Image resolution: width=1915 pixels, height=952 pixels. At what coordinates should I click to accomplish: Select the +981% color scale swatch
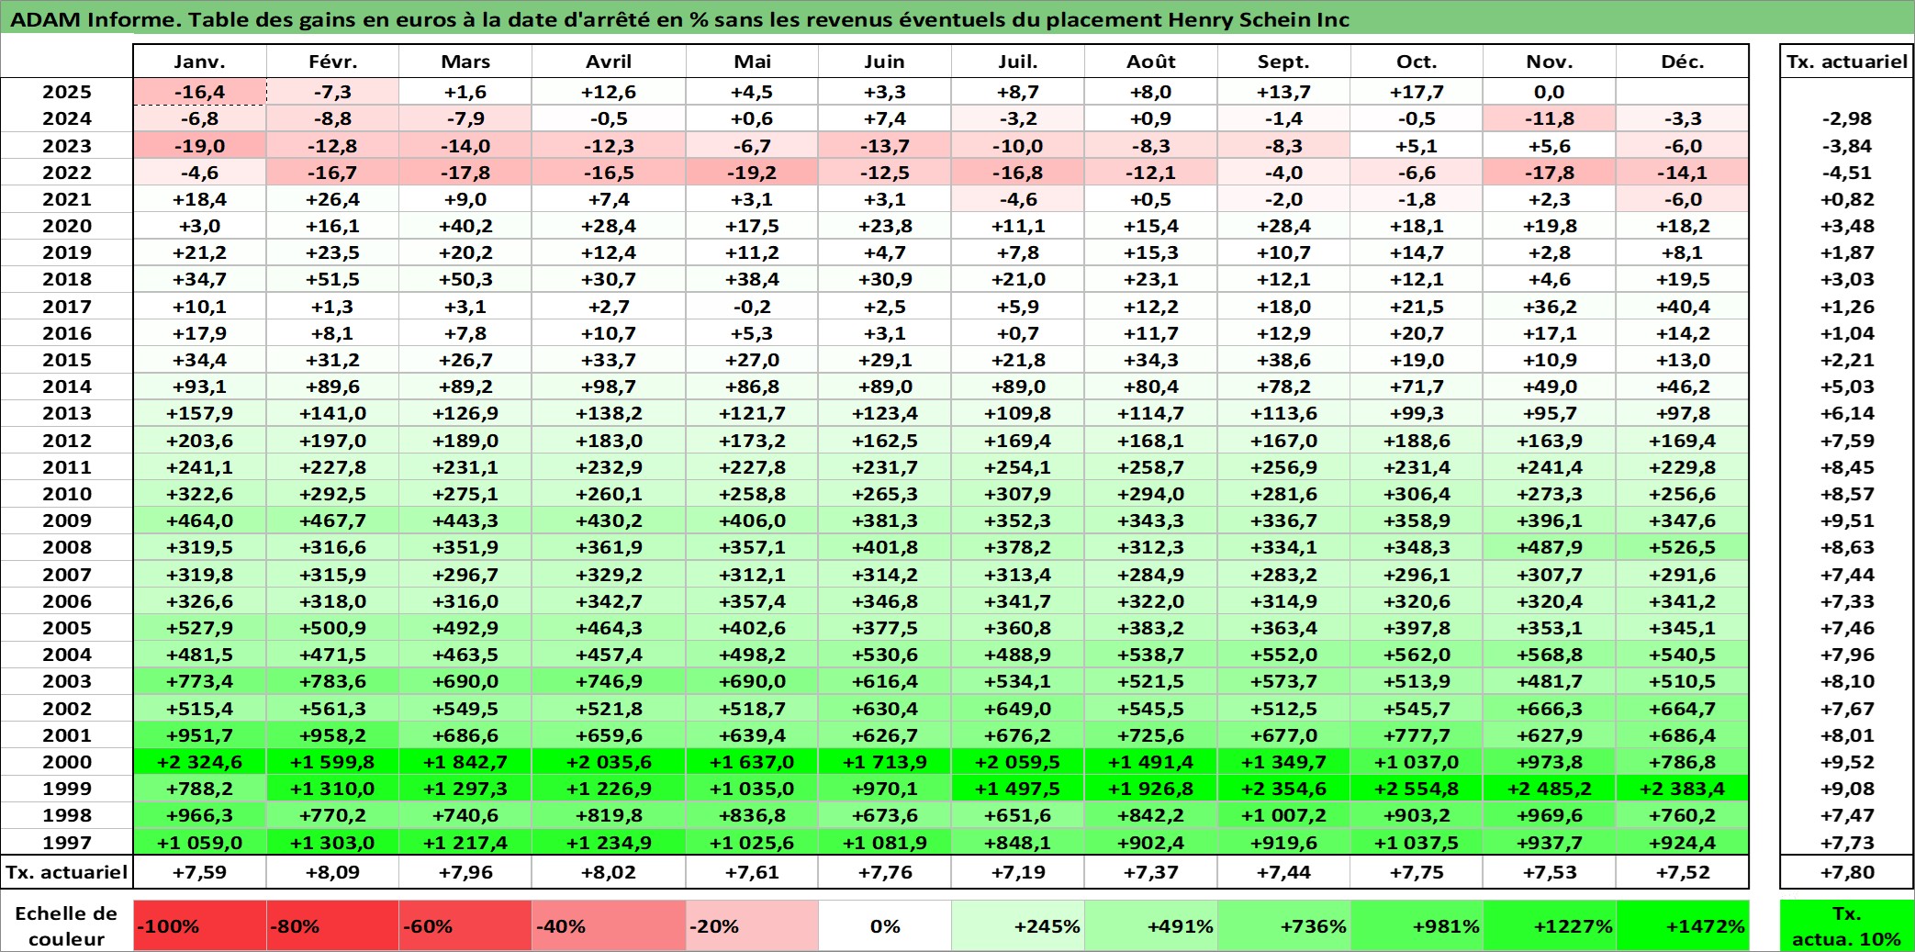1417,925
